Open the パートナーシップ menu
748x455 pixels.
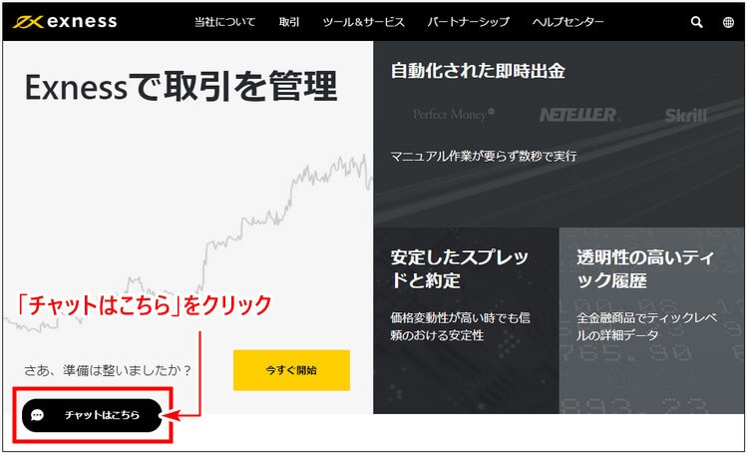click(468, 22)
